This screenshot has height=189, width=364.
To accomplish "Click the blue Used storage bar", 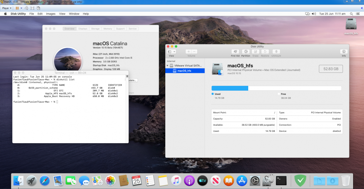I will [x=230, y=88].
